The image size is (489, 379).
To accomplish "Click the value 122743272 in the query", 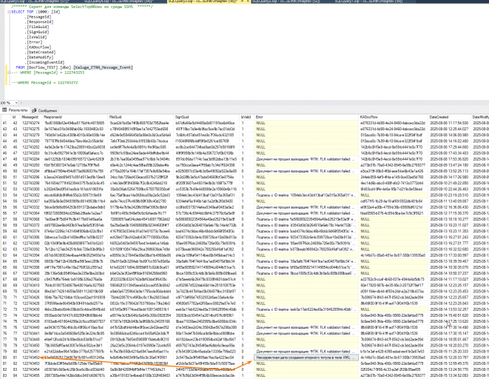I will (67, 83).
